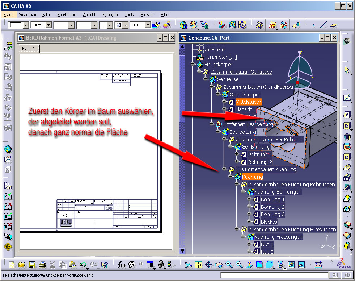Click the Pad tool icon
The image size is (355, 281).
(347, 115)
